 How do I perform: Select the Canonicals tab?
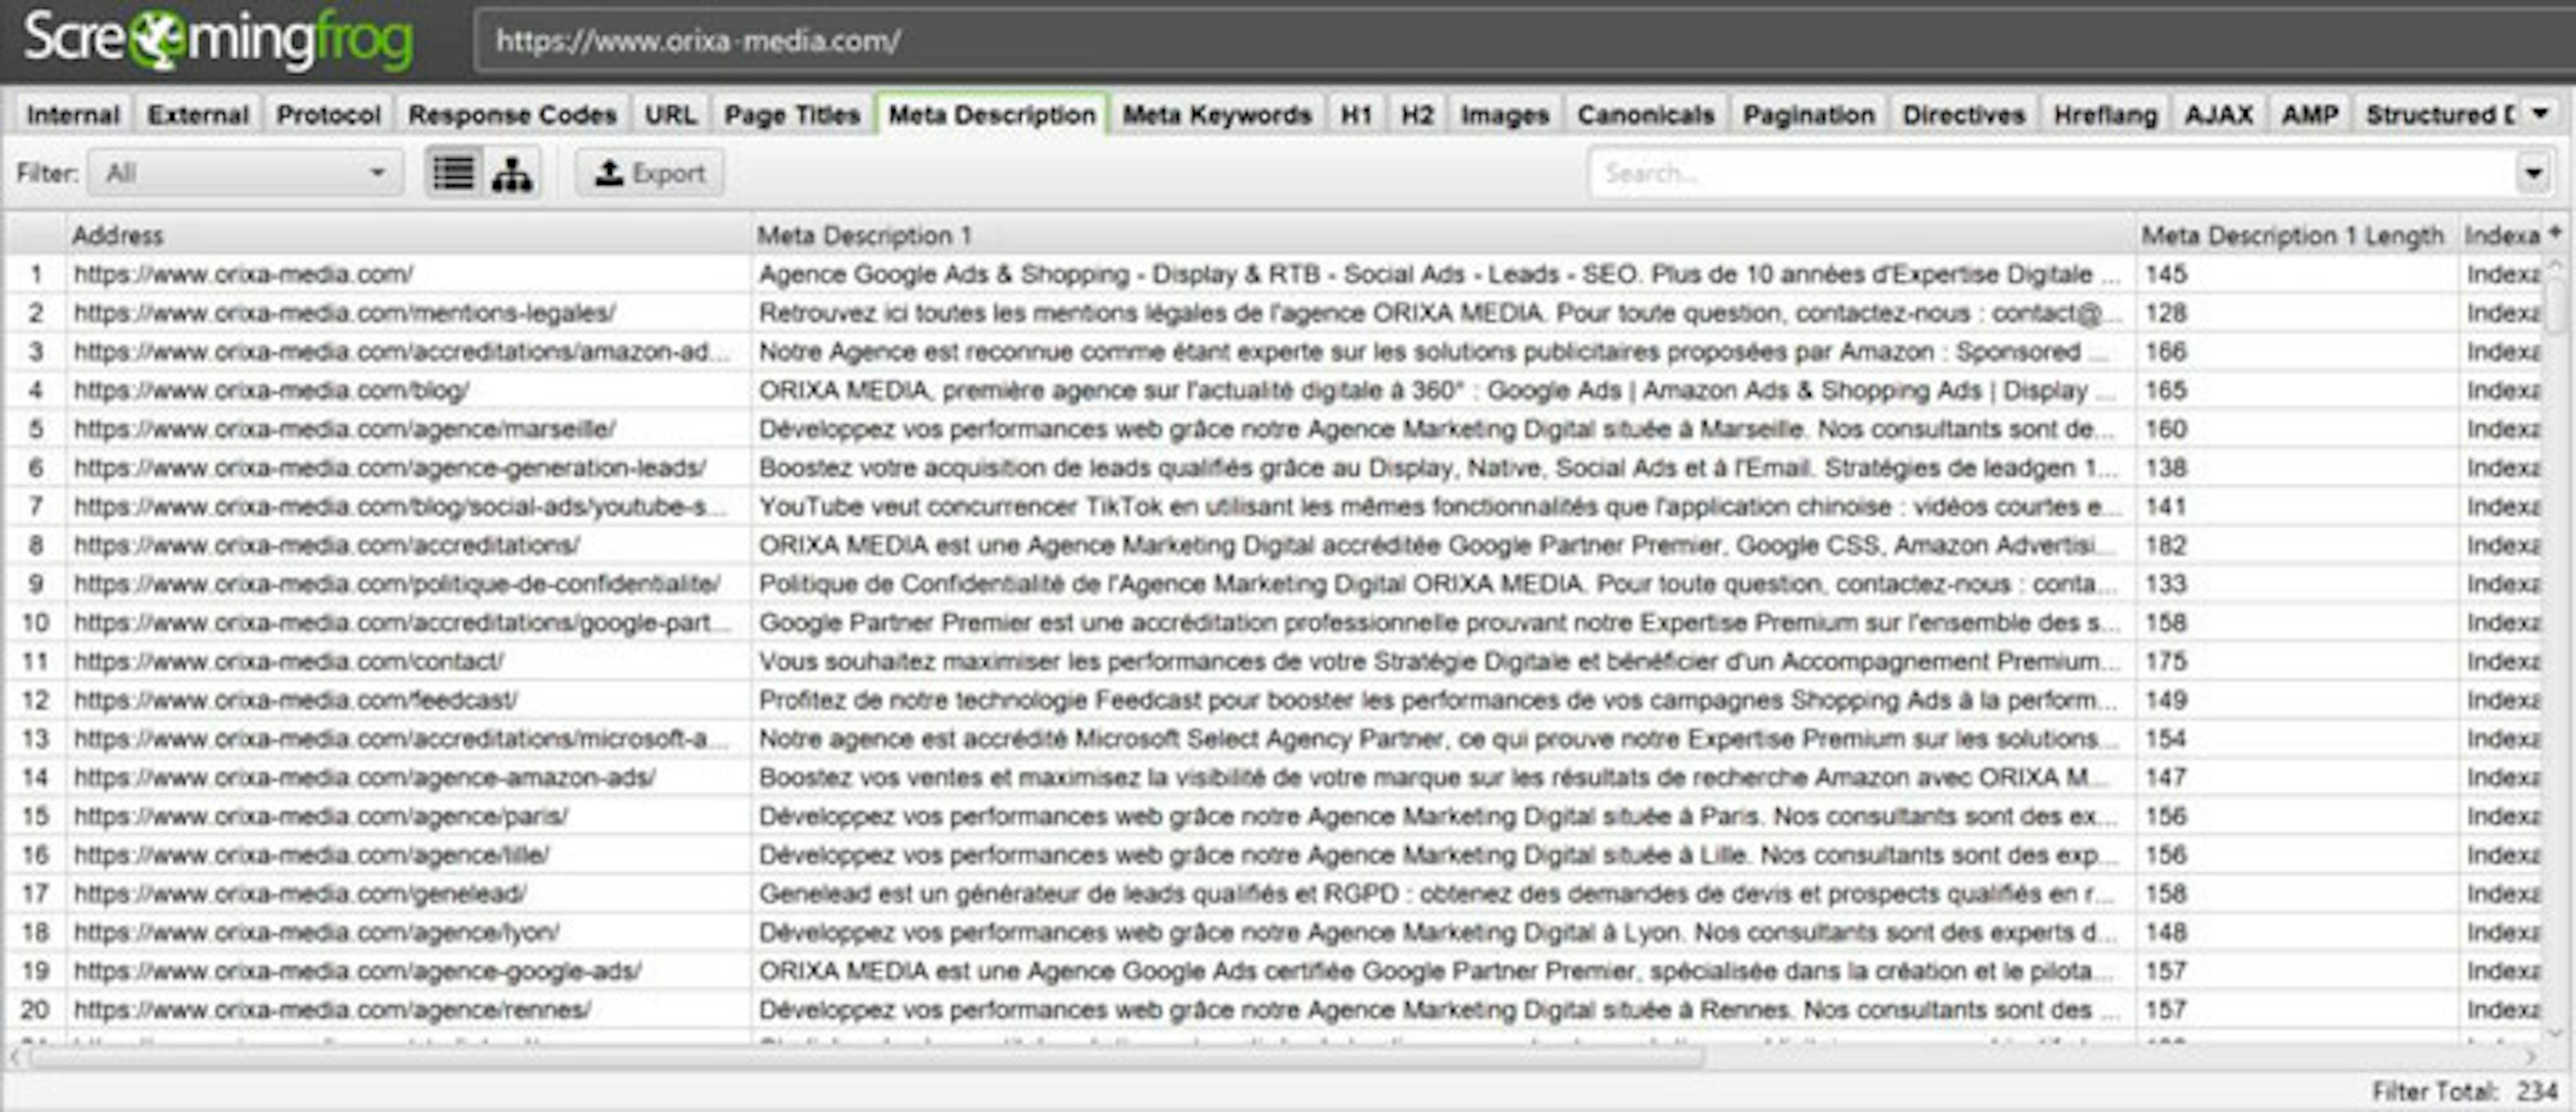click(1645, 115)
